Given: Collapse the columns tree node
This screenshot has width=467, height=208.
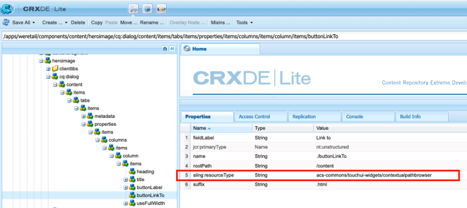Looking at the screenshot, I should [97, 140].
